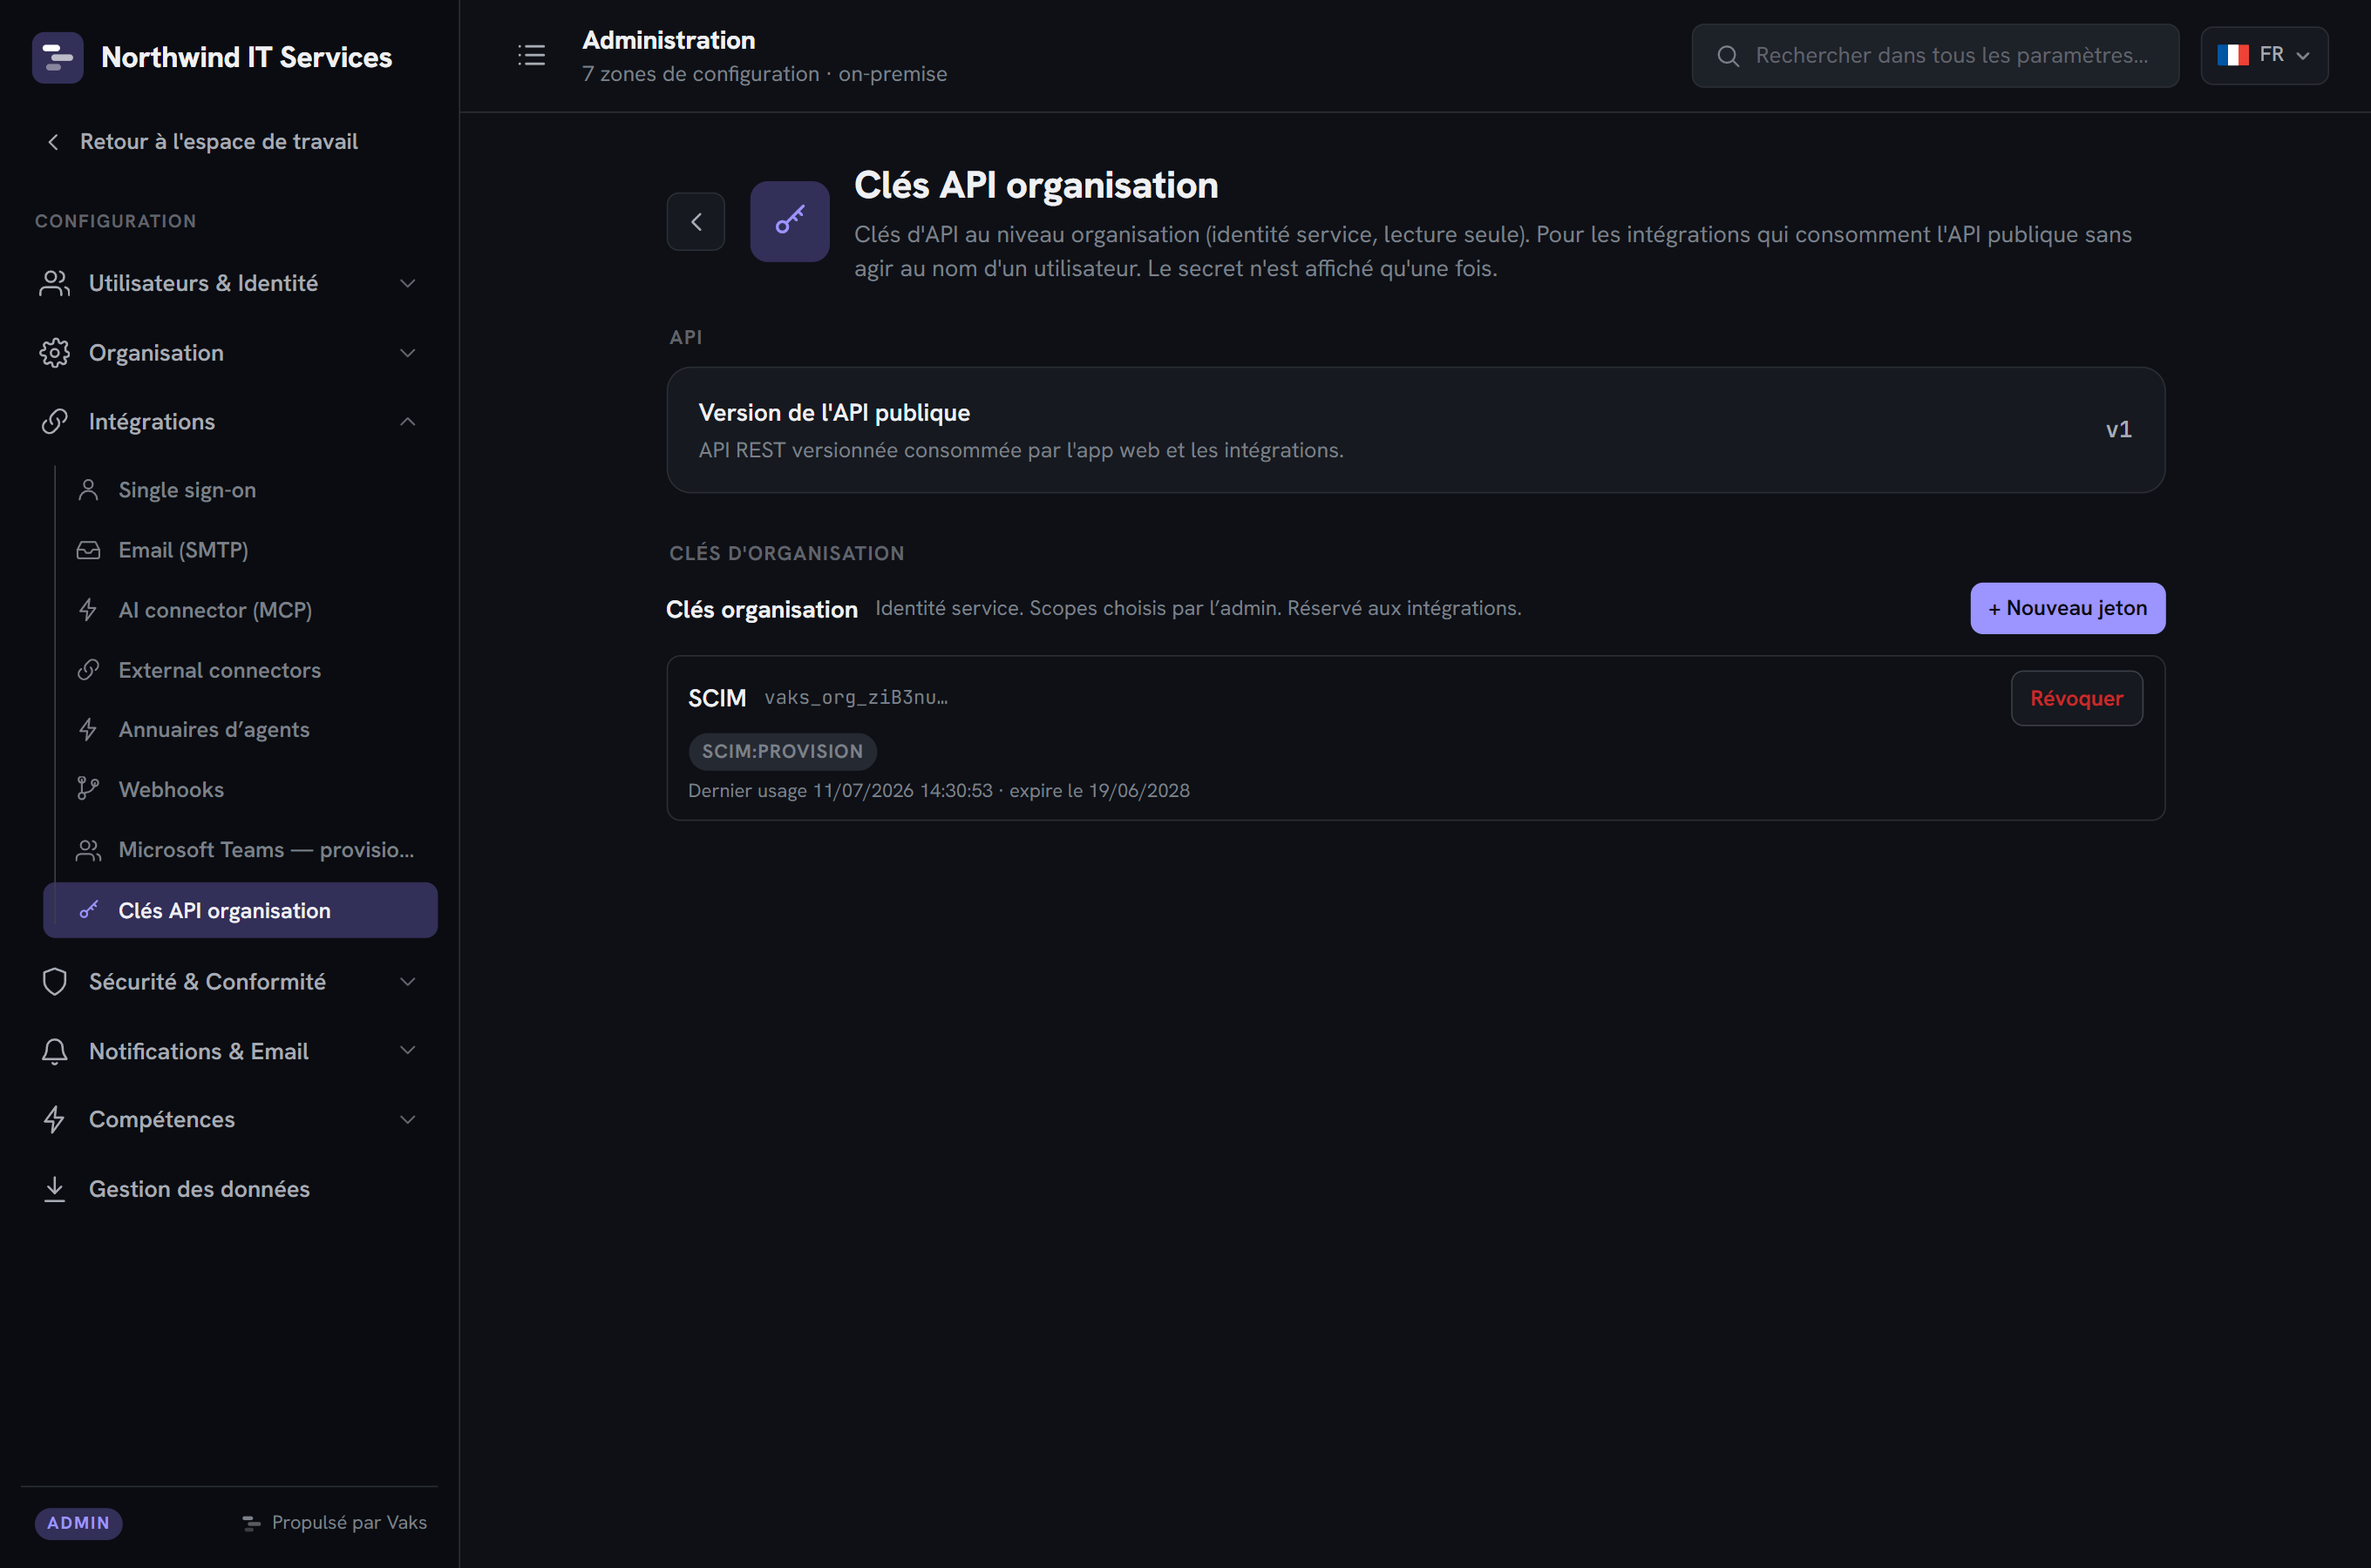Click the French flag icon

coord(2233,55)
